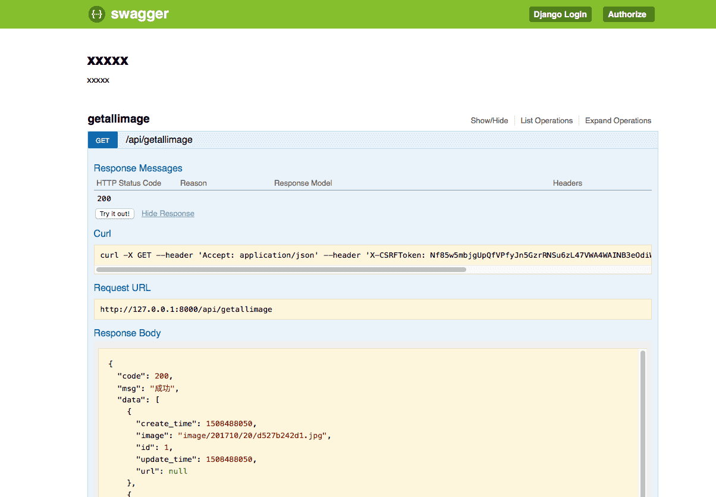The height and width of the screenshot is (497, 716).
Task: Click the Request URL text box
Action: (x=373, y=310)
